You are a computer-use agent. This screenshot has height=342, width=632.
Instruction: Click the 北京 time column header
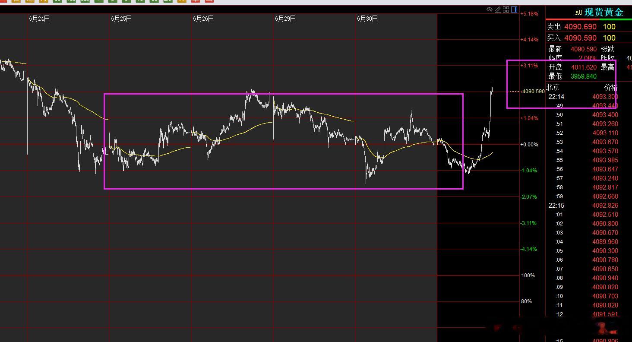click(553, 87)
